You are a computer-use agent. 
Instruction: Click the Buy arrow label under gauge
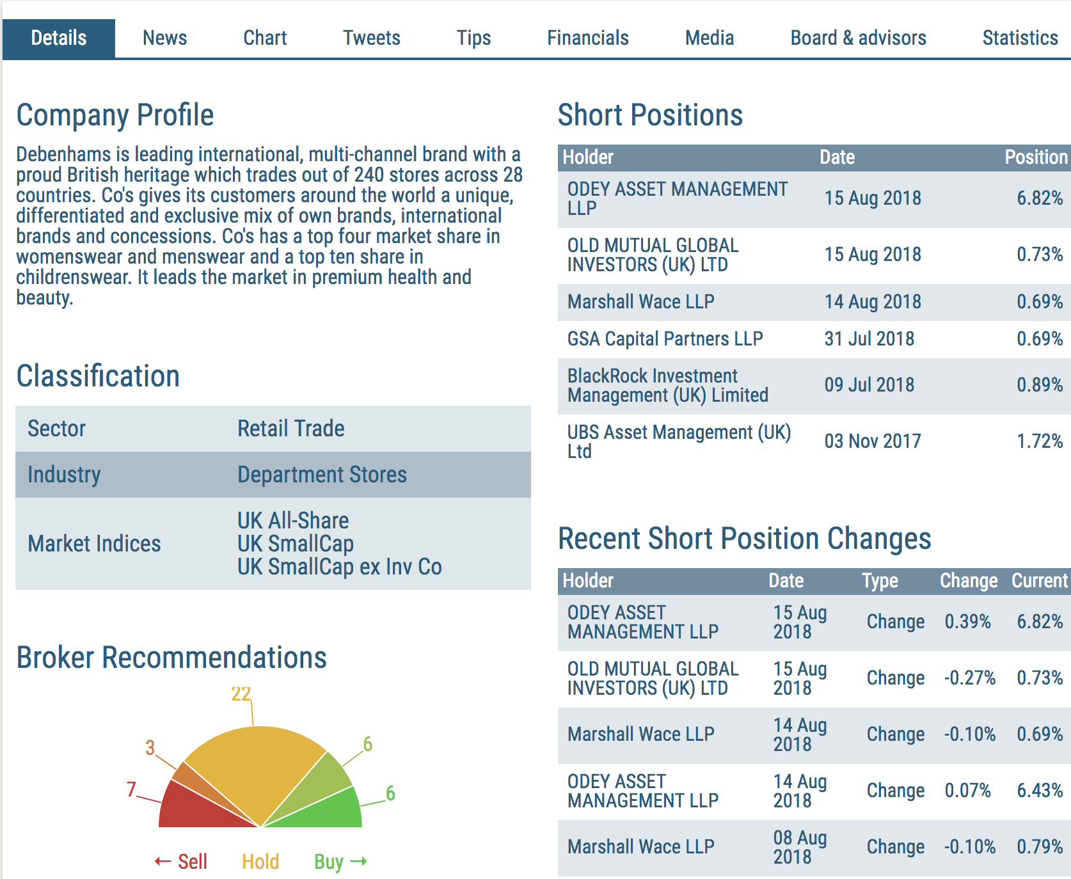[x=340, y=862]
